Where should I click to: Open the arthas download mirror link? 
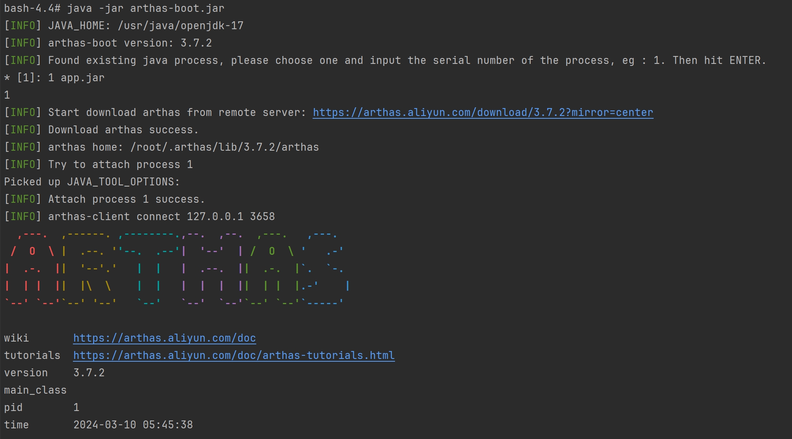tap(483, 113)
